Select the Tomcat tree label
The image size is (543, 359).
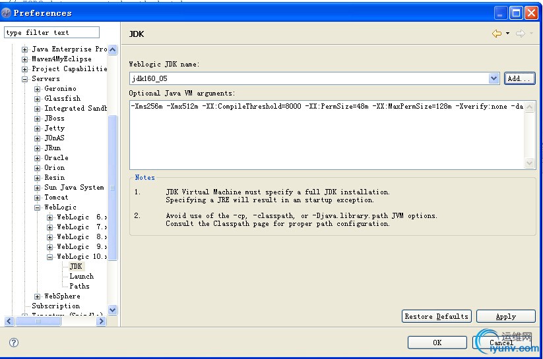point(56,197)
